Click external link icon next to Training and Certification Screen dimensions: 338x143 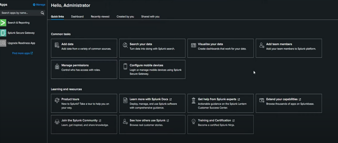click(x=233, y=120)
